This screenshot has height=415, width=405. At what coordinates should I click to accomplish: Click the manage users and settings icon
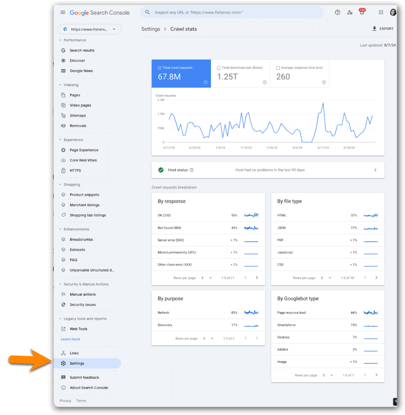point(350,13)
